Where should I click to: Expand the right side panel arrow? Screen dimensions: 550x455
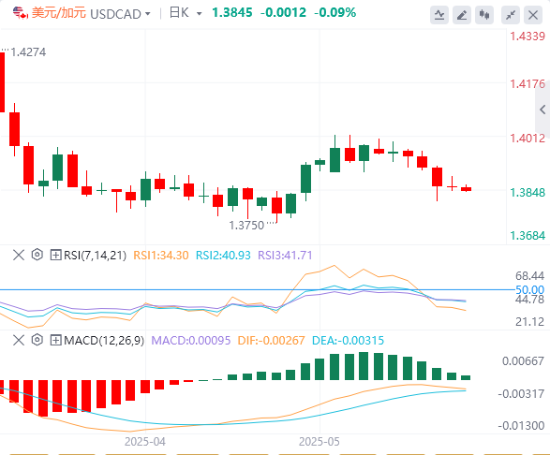click(543, 110)
